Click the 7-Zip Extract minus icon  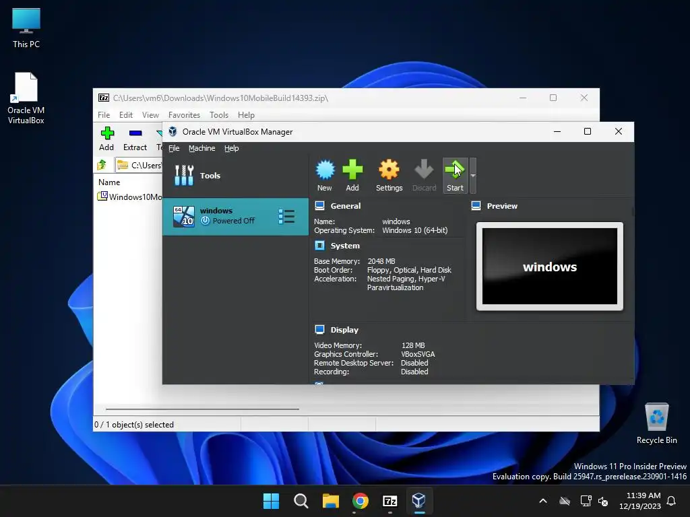(135, 133)
